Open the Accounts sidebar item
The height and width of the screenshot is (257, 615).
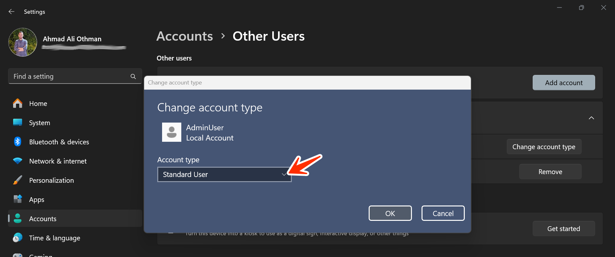tap(43, 219)
